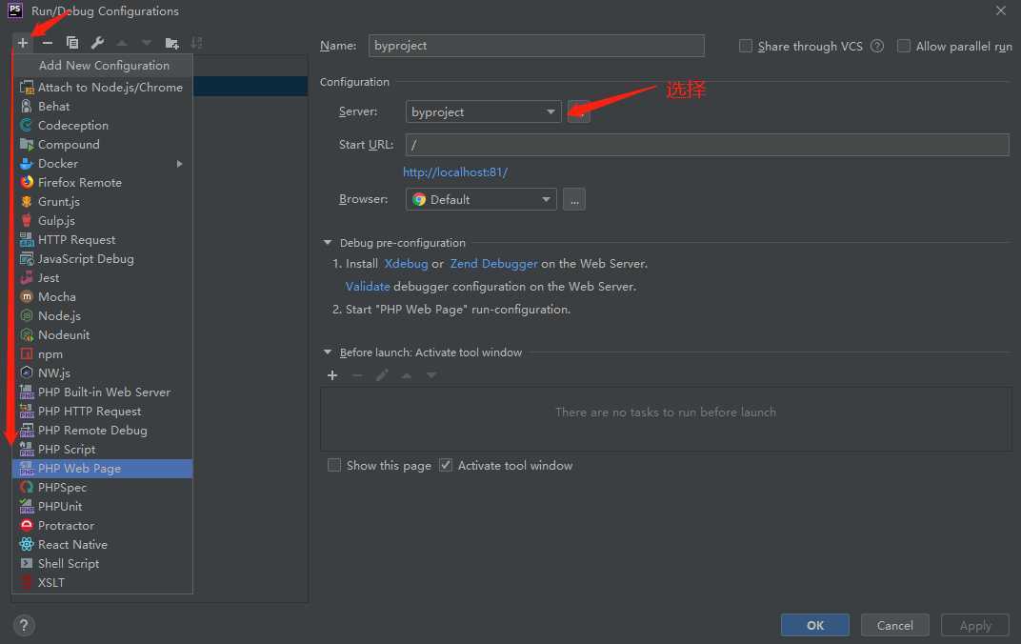This screenshot has height=644, width=1021.
Task: Enable Share through VCS checkbox
Action: 746,47
